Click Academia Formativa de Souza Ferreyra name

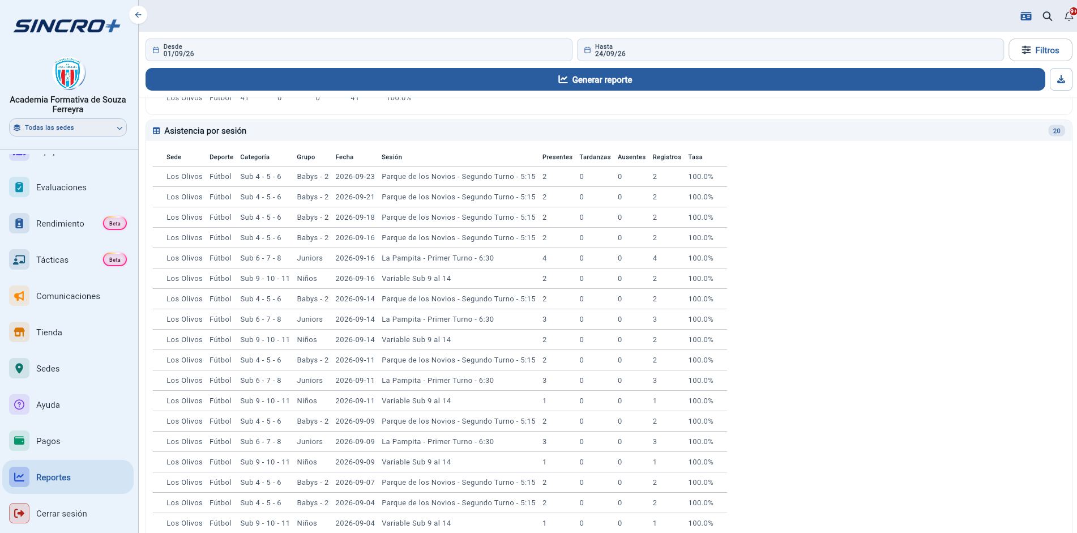tap(68, 104)
